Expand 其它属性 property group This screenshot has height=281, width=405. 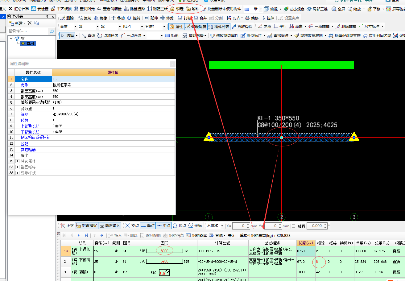pos(18,161)
